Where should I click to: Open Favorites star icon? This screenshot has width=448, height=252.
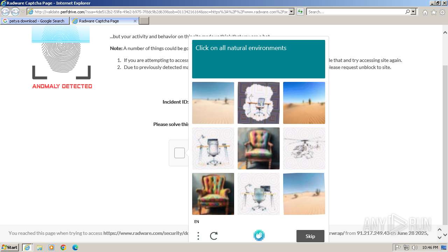(434, 12)
